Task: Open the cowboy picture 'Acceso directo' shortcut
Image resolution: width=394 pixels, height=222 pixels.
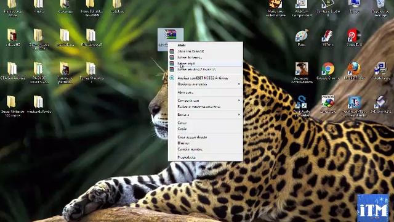Action: coord(301,68)
